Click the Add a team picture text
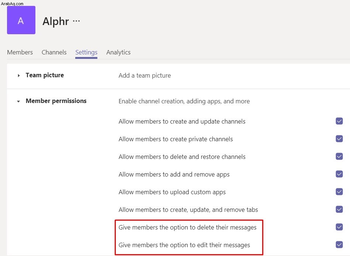 [145, 76]
